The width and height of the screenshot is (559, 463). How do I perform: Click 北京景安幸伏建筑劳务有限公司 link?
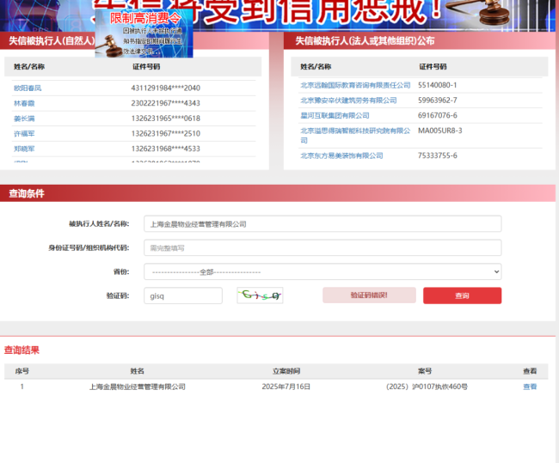[x=348, y=101]
